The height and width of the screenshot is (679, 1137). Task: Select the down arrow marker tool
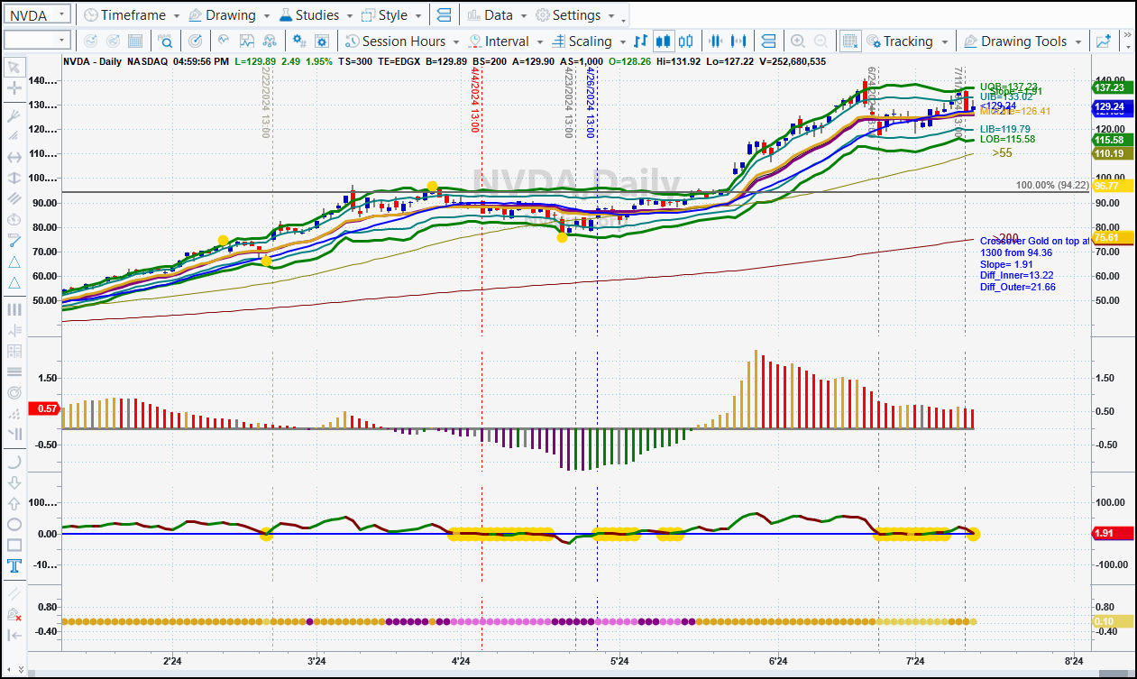point(14,482)
